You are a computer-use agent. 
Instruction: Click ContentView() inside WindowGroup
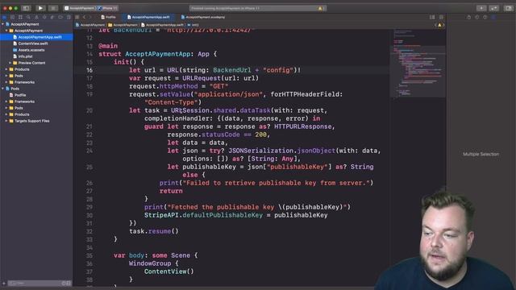[x=169, y=271]
